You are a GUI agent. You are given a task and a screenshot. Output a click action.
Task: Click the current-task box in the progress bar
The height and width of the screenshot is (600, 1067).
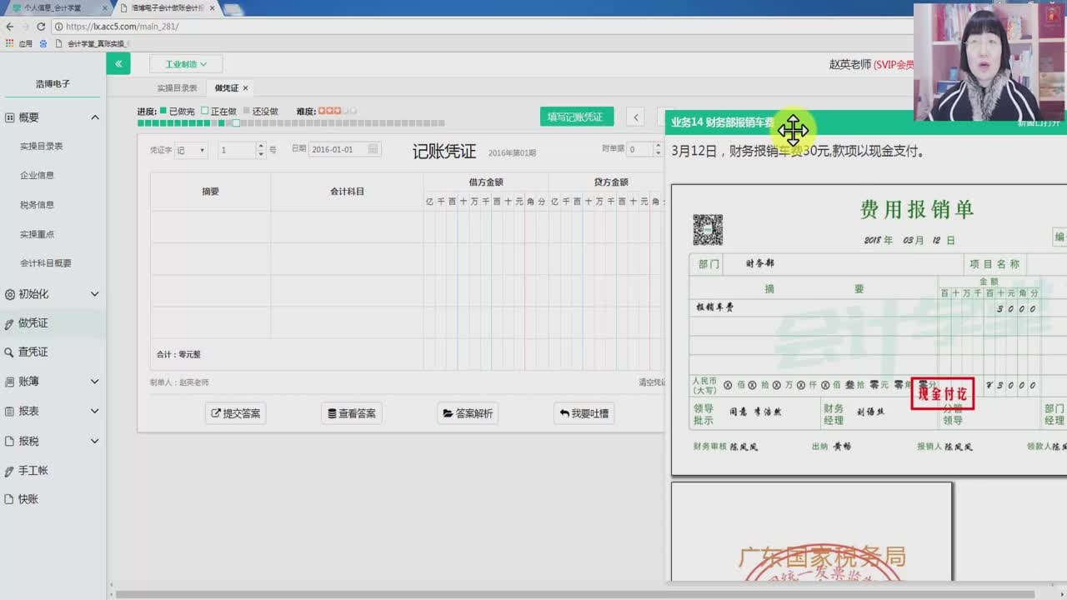click(236, 123)
